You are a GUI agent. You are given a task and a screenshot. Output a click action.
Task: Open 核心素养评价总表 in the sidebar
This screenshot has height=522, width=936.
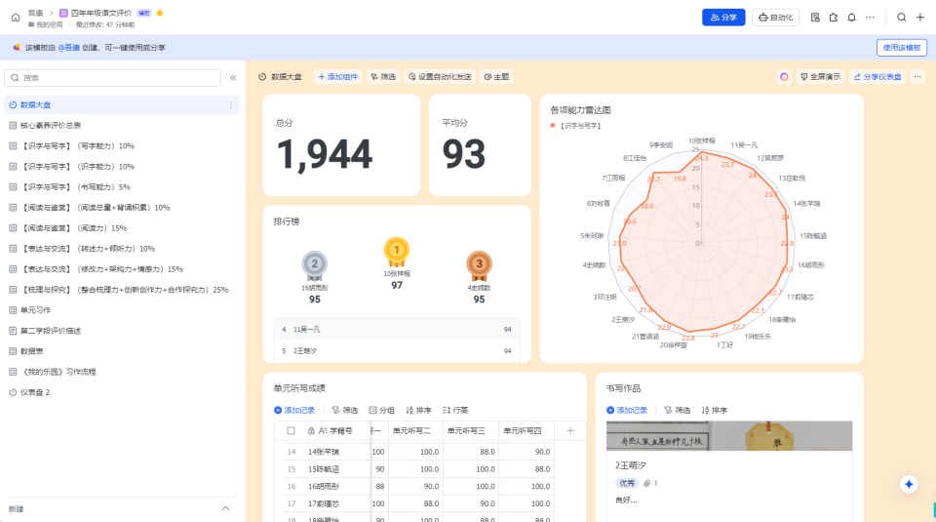[51, 125]
